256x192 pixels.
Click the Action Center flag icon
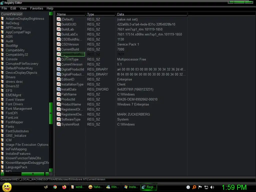point(200,187)
